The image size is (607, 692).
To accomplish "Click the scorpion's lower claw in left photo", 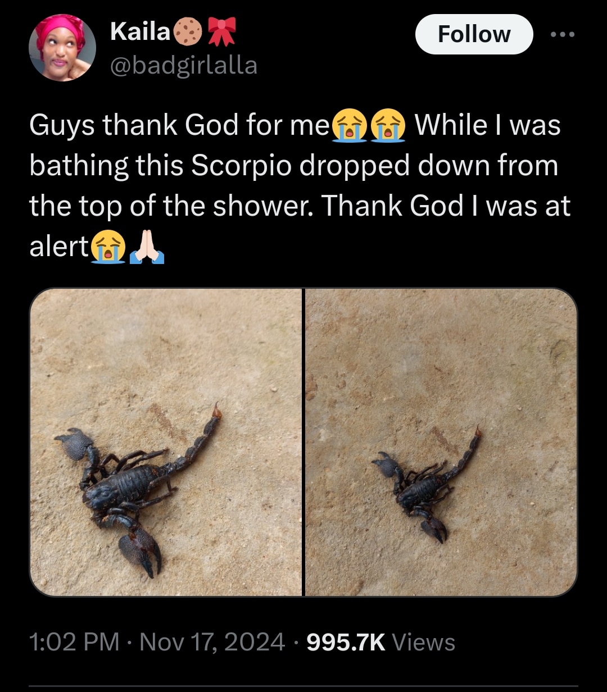I will click(x=141, y=549).
